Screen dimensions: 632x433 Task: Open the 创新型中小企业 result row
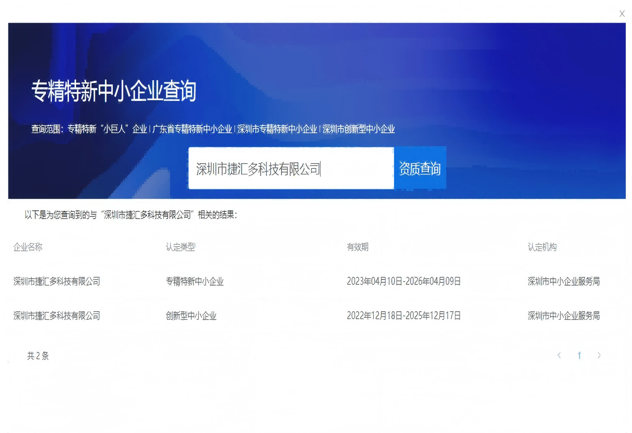[x=191, y=316]
